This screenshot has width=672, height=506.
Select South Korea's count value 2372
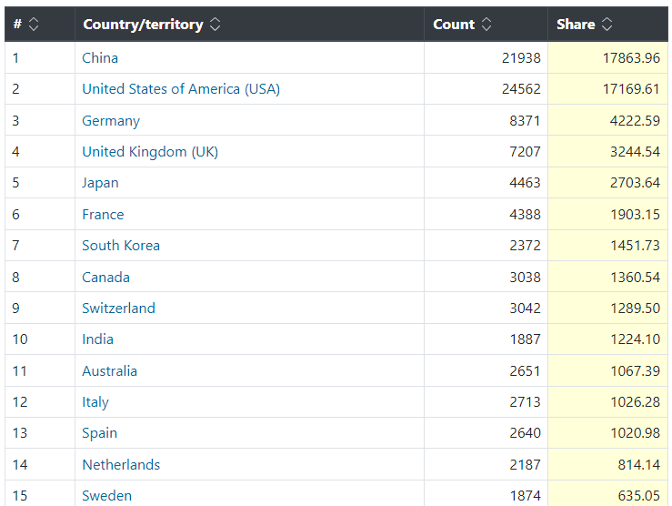(x=525, y=246)
